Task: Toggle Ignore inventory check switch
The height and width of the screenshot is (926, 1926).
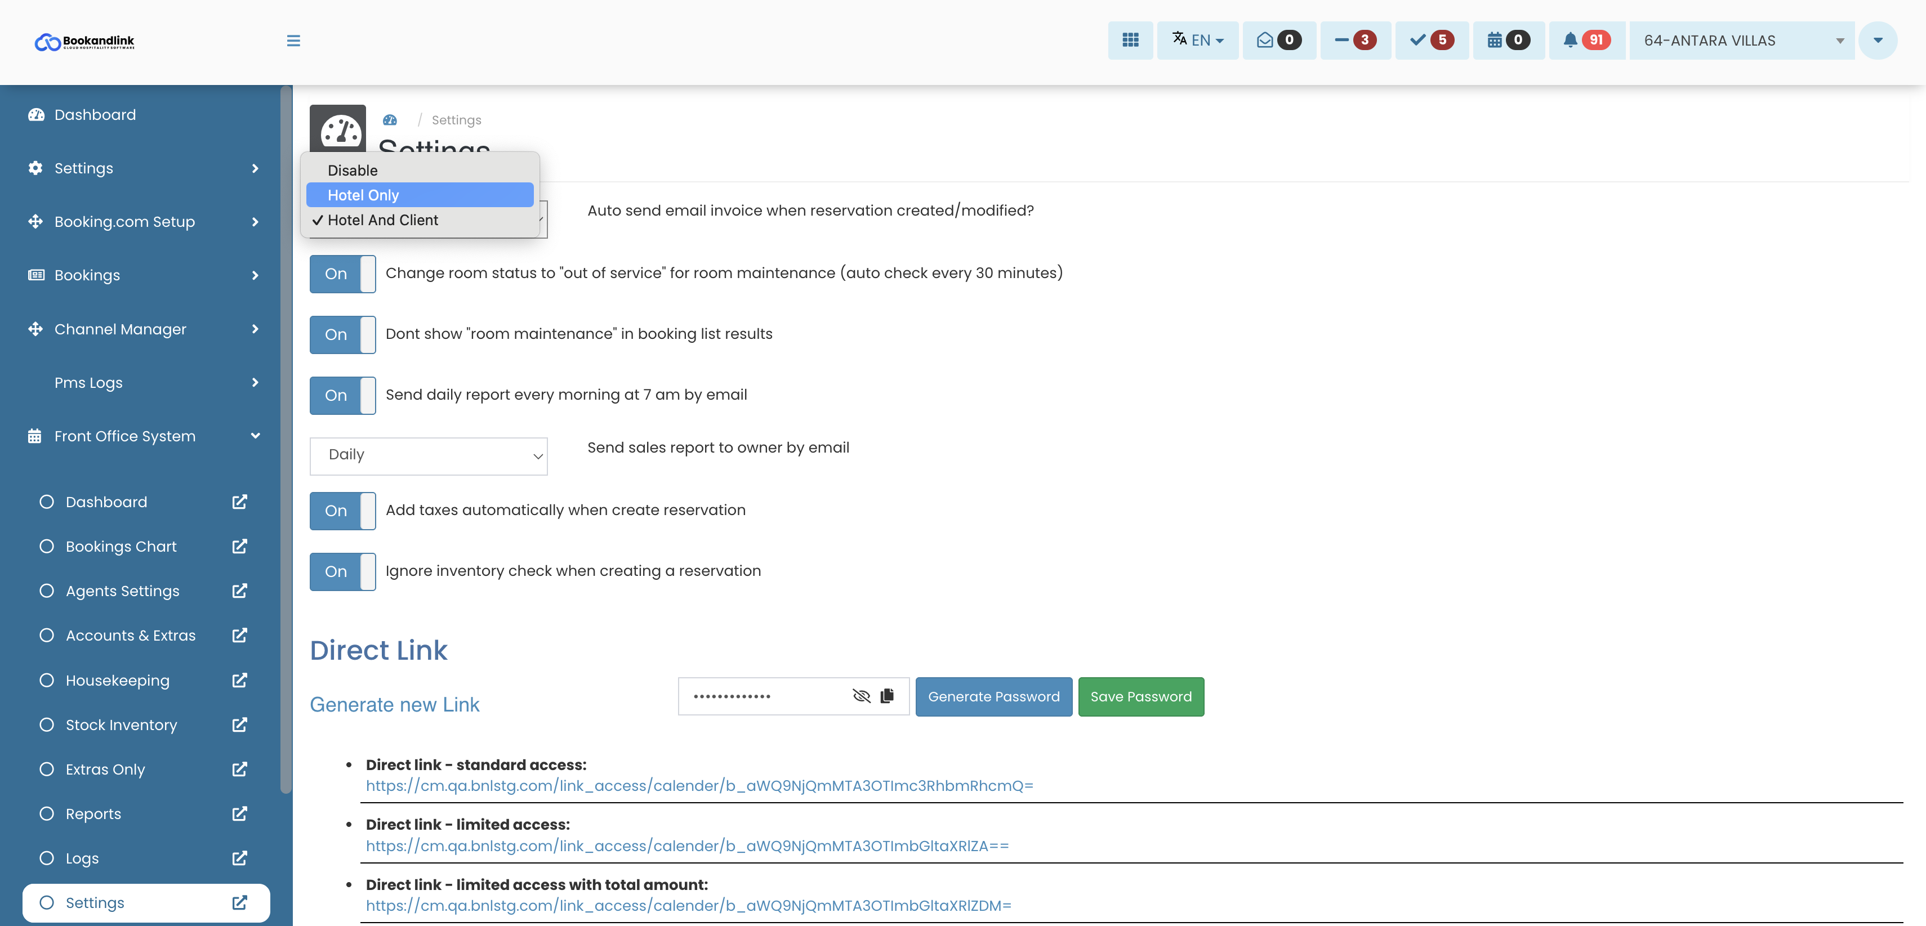Action: 342,572
